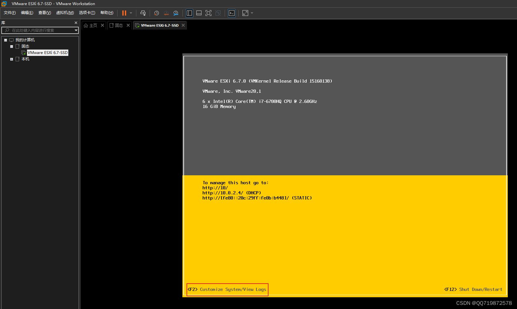Select 我的计算机 in the library tree
This screenshot has width=517, height=309.
25,40
